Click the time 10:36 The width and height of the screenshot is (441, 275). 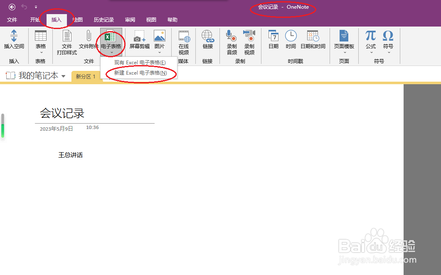click(x=92, y=127)
